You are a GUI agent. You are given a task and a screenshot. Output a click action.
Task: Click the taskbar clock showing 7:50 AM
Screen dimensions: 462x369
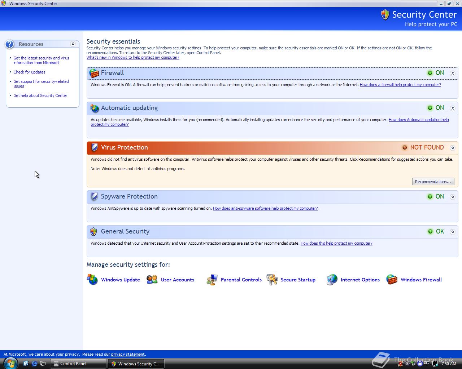tap(449, 364)
